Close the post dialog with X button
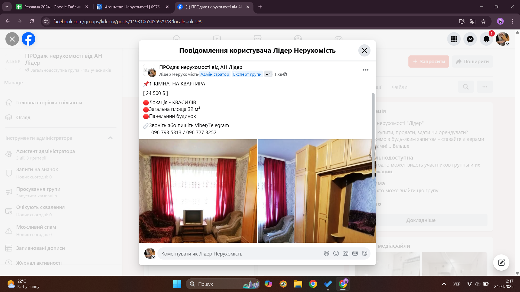 (x=364, y=51)
